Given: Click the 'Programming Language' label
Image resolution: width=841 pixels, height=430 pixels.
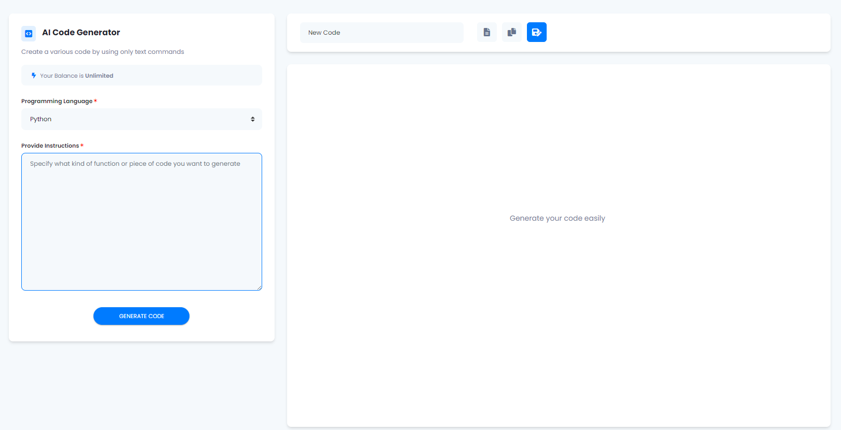Looking at the screenshot, I should 57,101.
